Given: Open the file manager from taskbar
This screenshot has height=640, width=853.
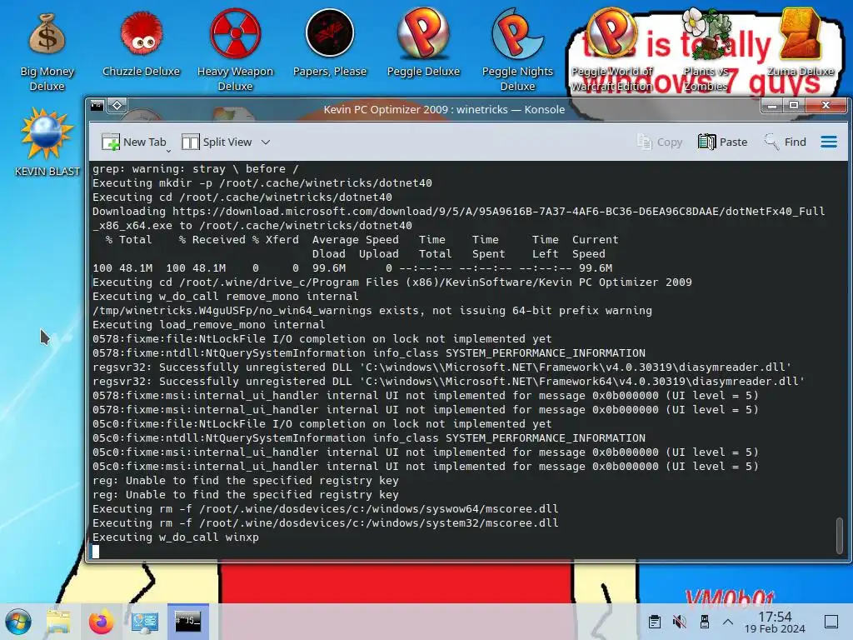Looking at the screenshot, I should [58, 622].
